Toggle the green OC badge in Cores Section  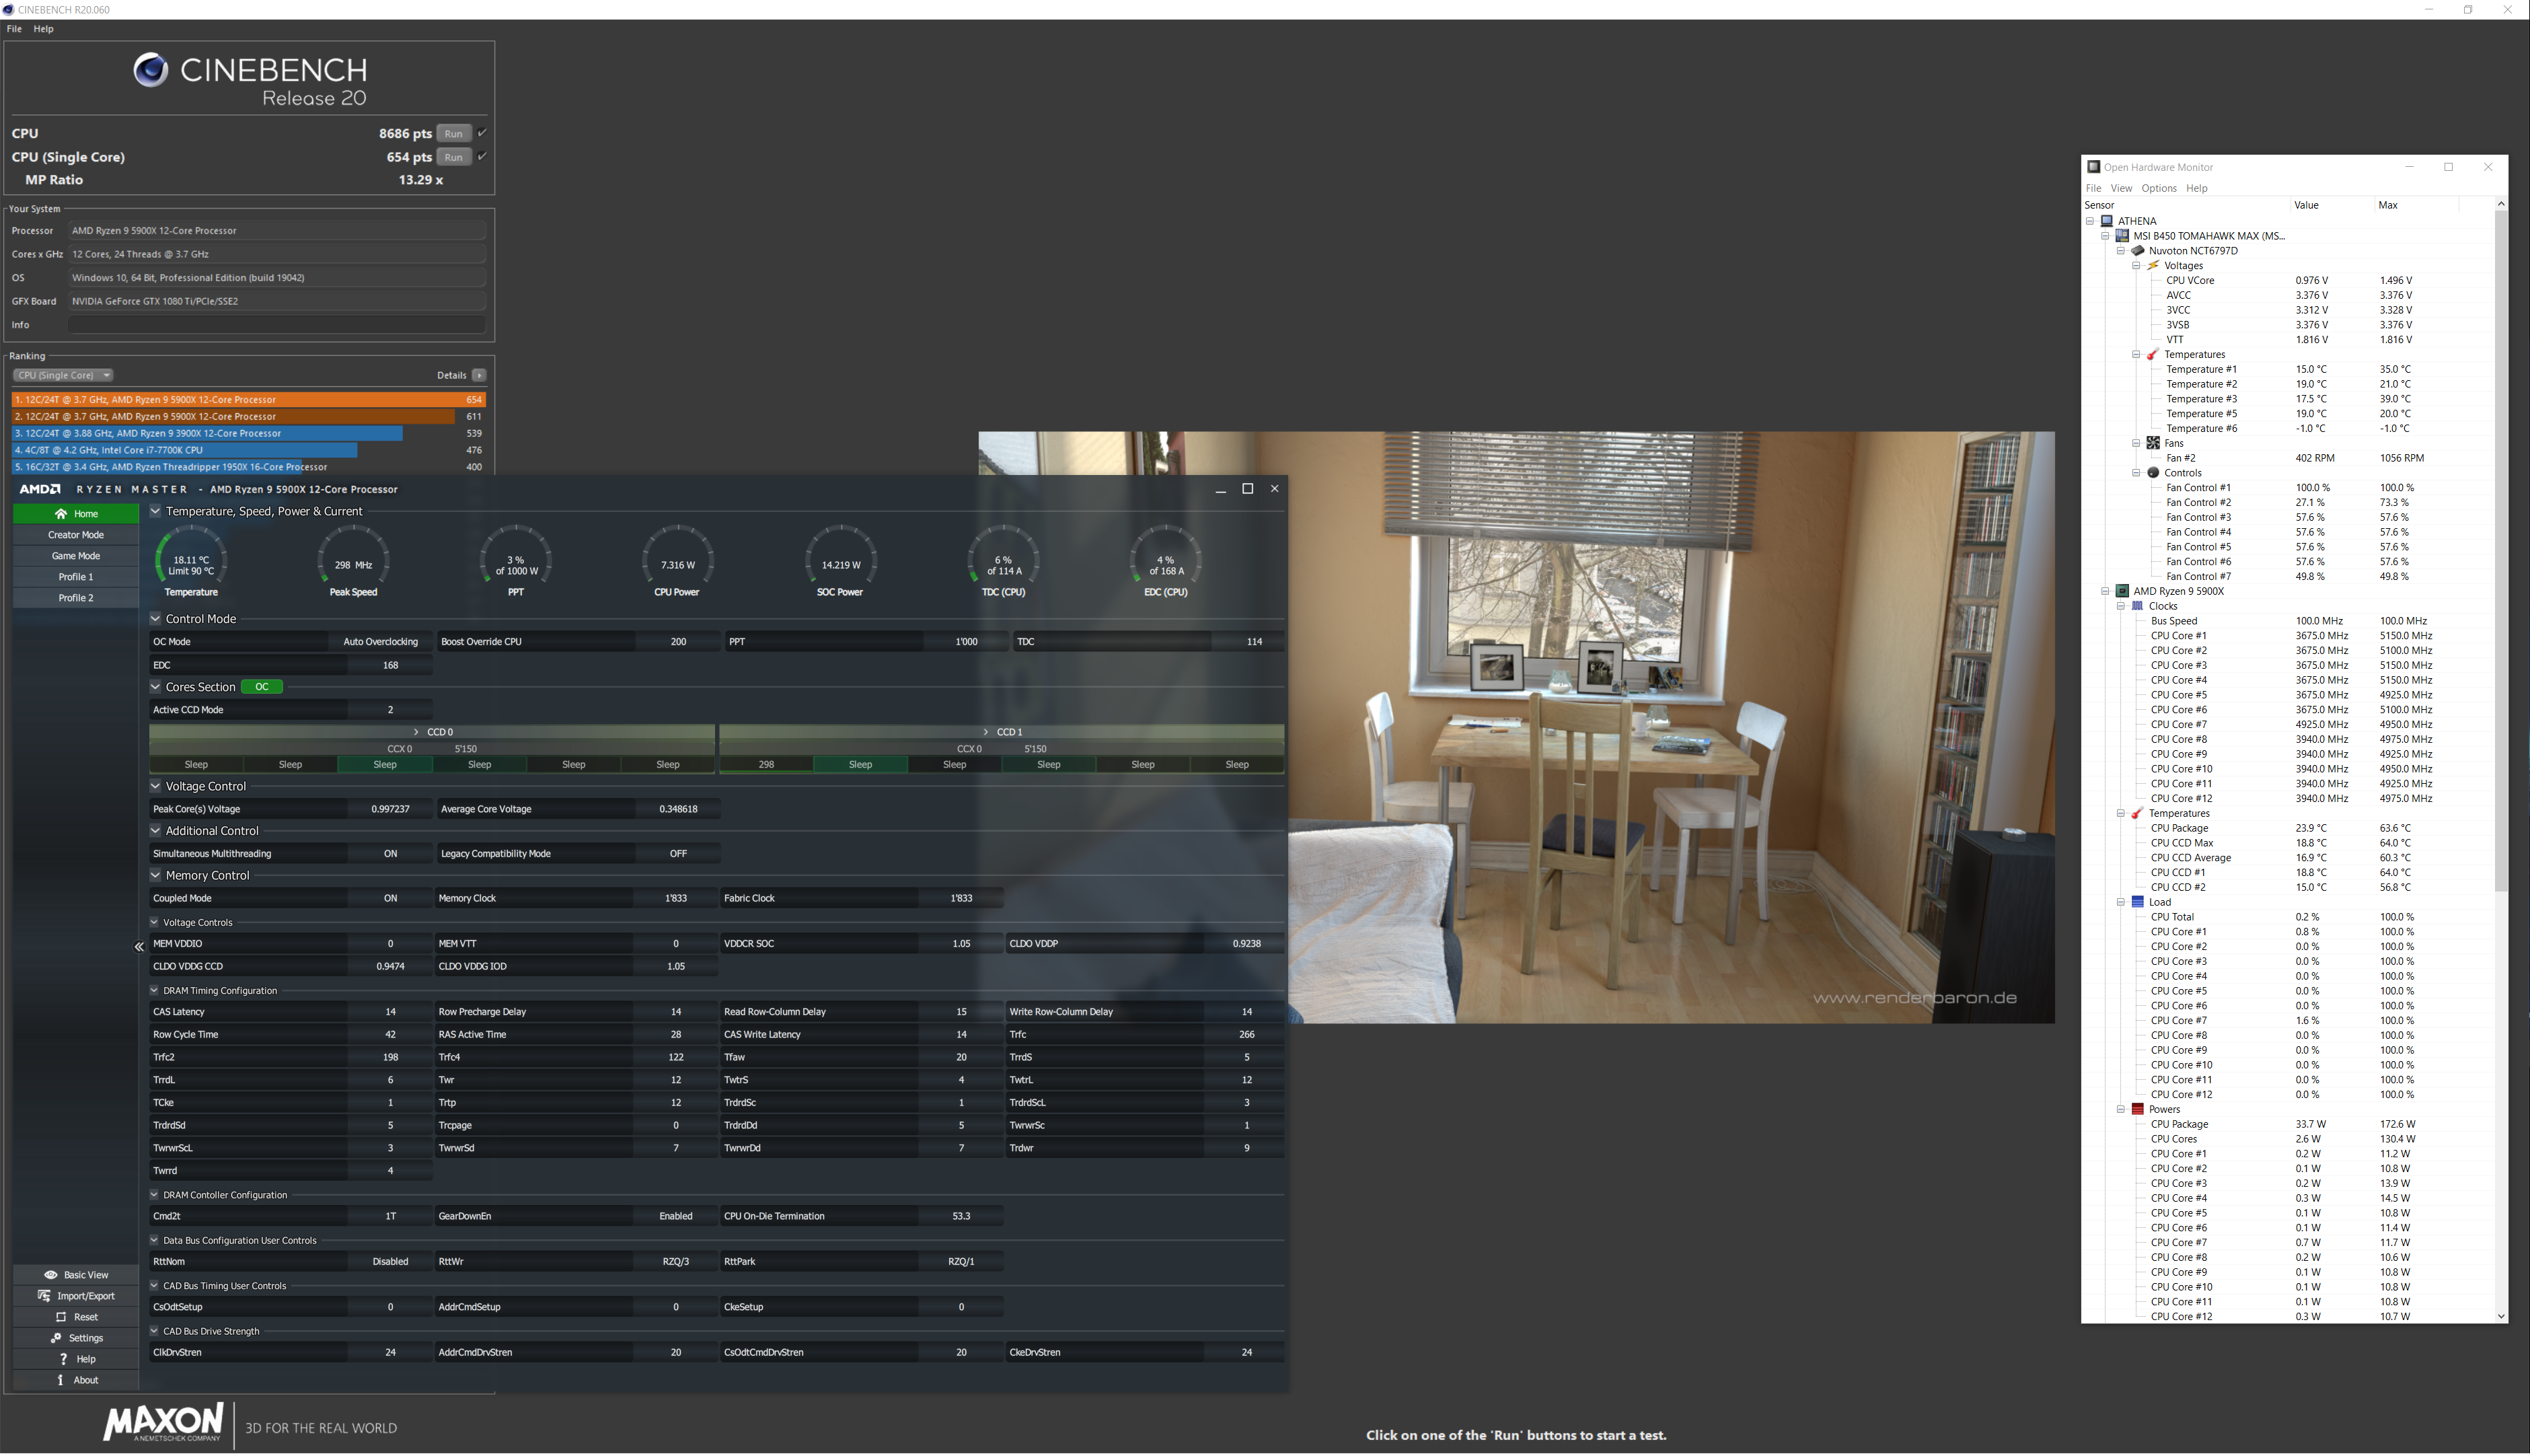[262, 687]
